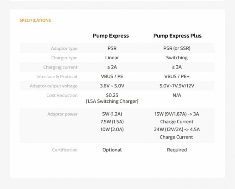Click the Adaptor type row label
The width and height of the screenshot is (235, 189).
pyautogui.click(x=64, y=48)
